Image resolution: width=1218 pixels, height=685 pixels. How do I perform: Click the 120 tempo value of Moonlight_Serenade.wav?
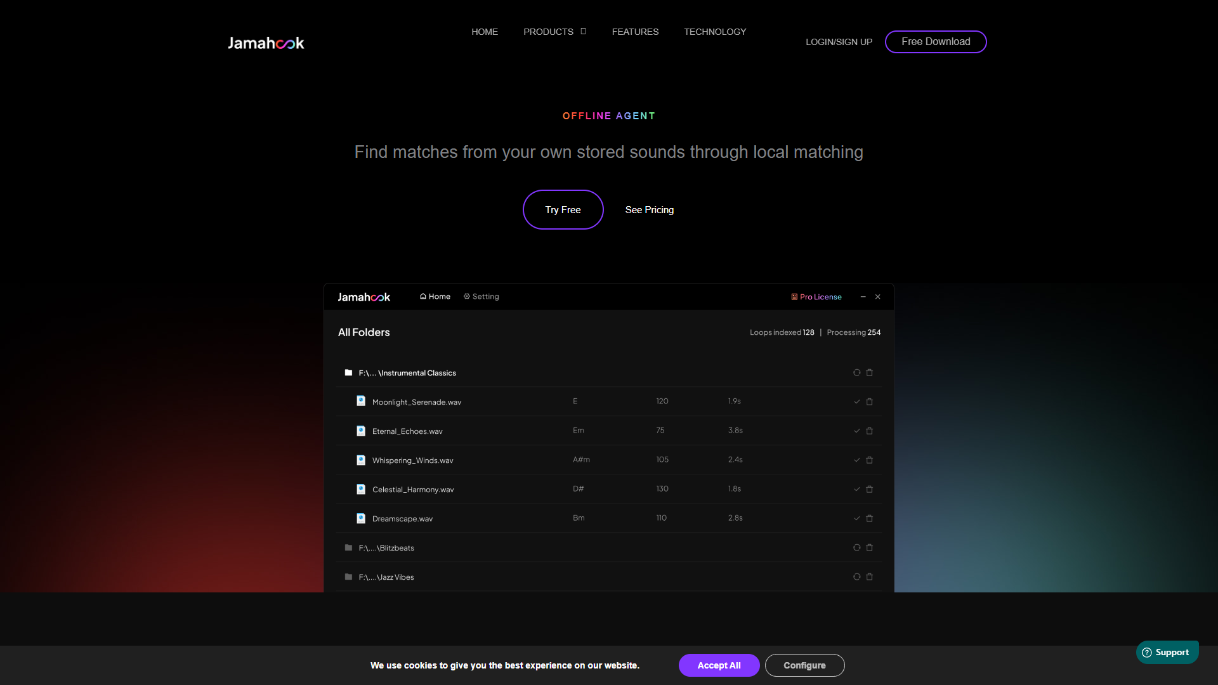pyautogui.click(x=662, y=401)
